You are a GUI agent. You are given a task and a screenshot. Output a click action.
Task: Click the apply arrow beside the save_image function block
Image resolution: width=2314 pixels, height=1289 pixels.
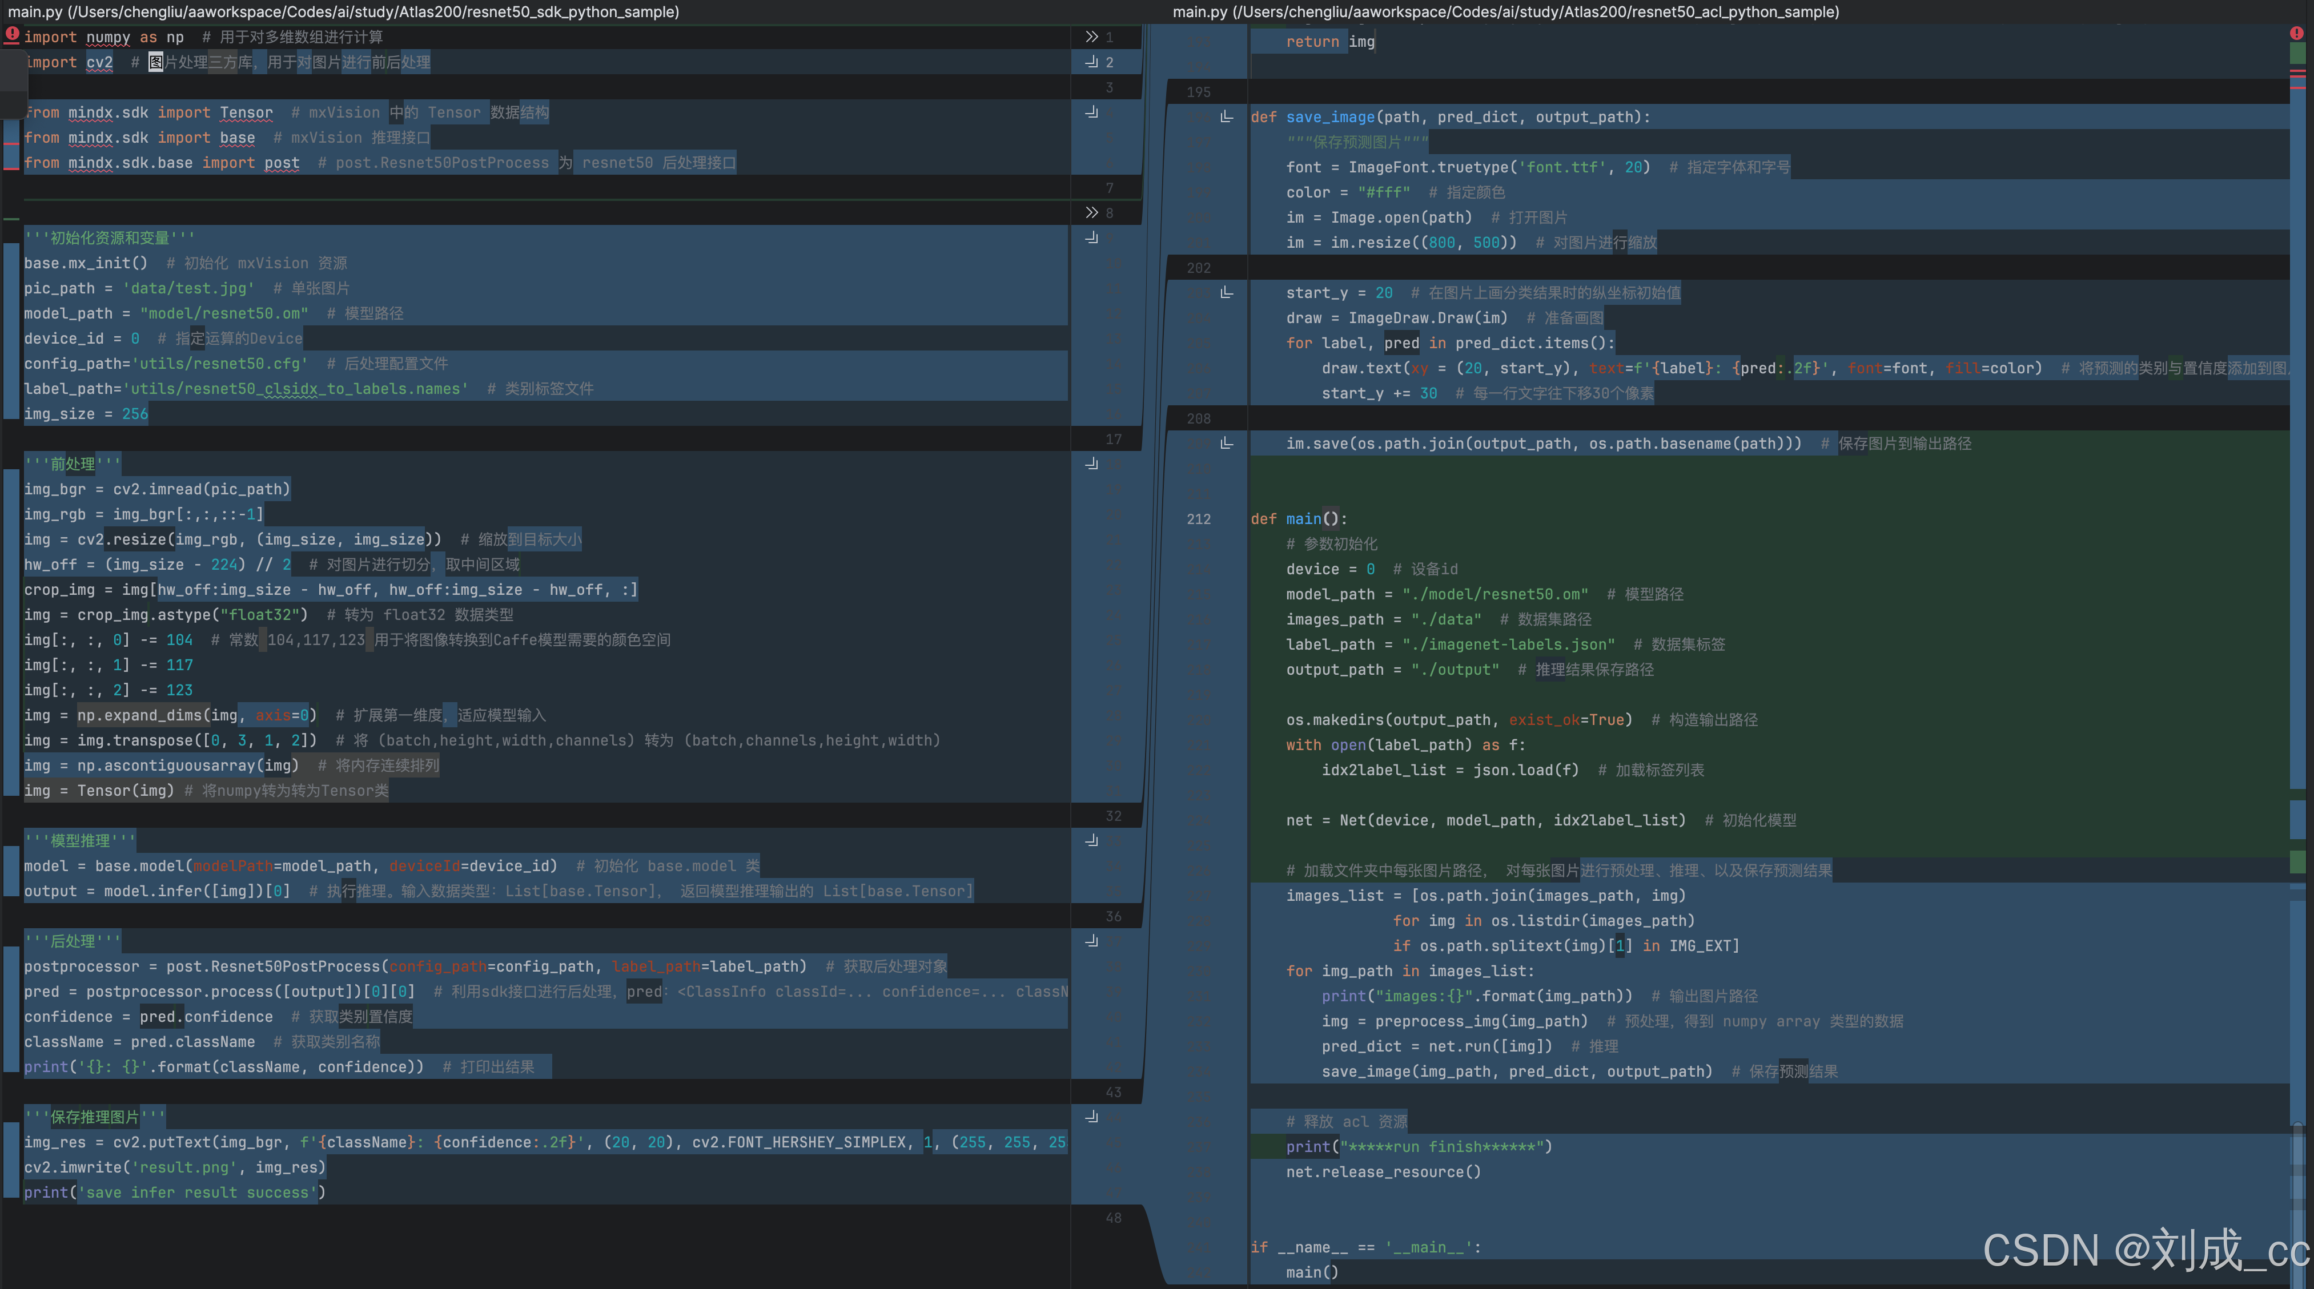1226,117
